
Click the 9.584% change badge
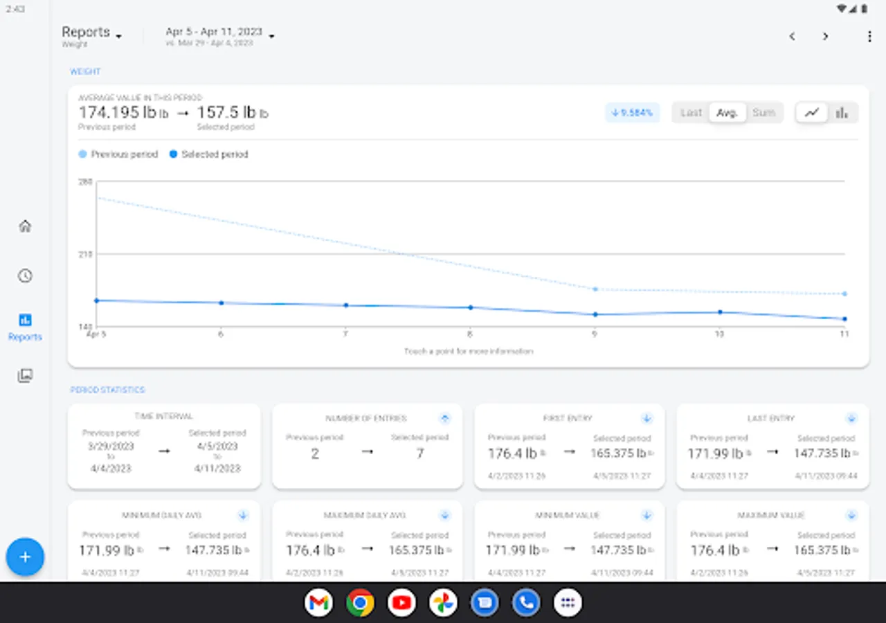pyautogui.click(x=633, y=113)
